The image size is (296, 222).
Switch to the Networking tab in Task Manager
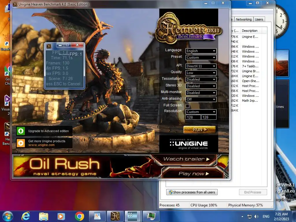[x=243, y=19]
